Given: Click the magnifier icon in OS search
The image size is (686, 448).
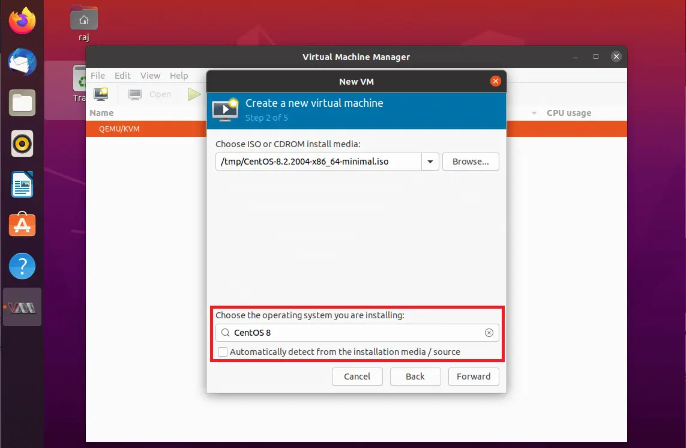Looking at the screenshot, I should coord(225,333).
